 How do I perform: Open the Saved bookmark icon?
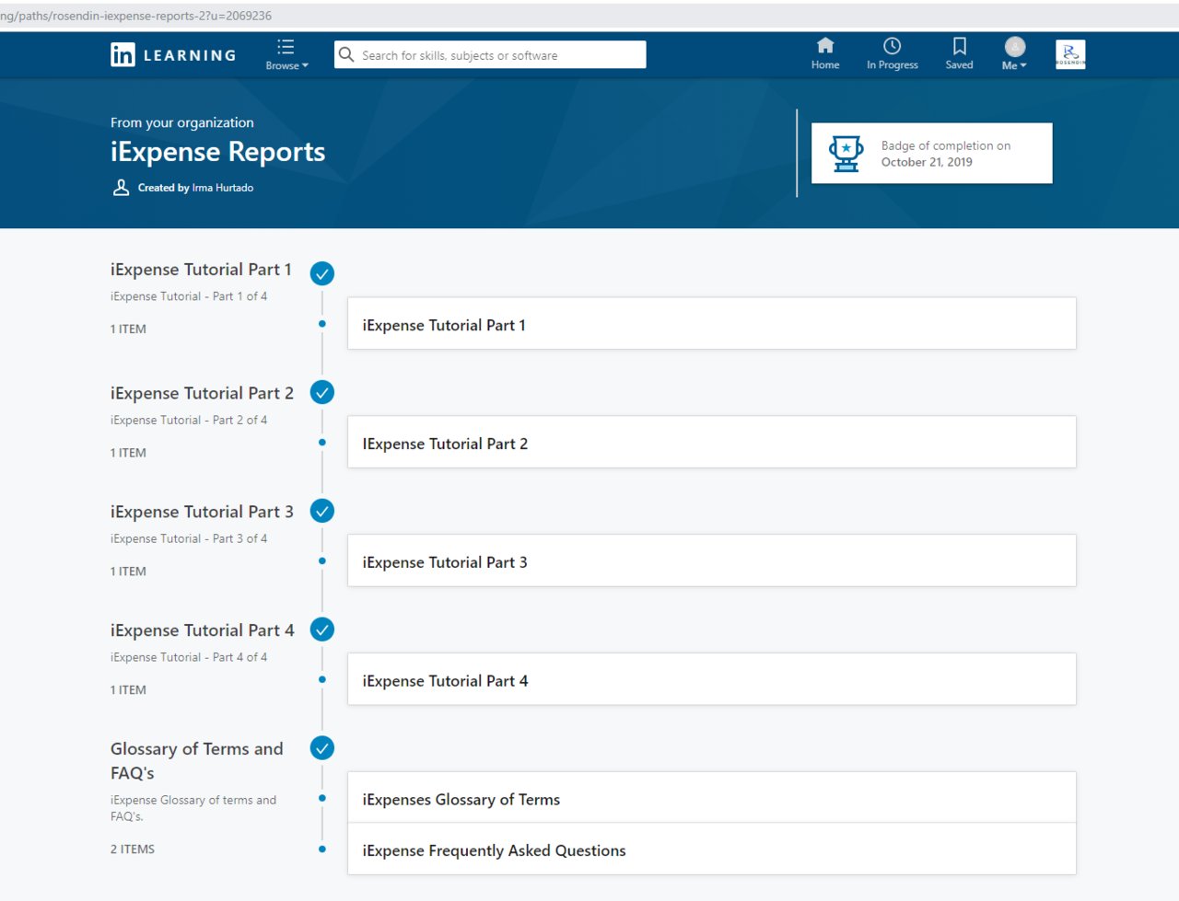point(959,46)
